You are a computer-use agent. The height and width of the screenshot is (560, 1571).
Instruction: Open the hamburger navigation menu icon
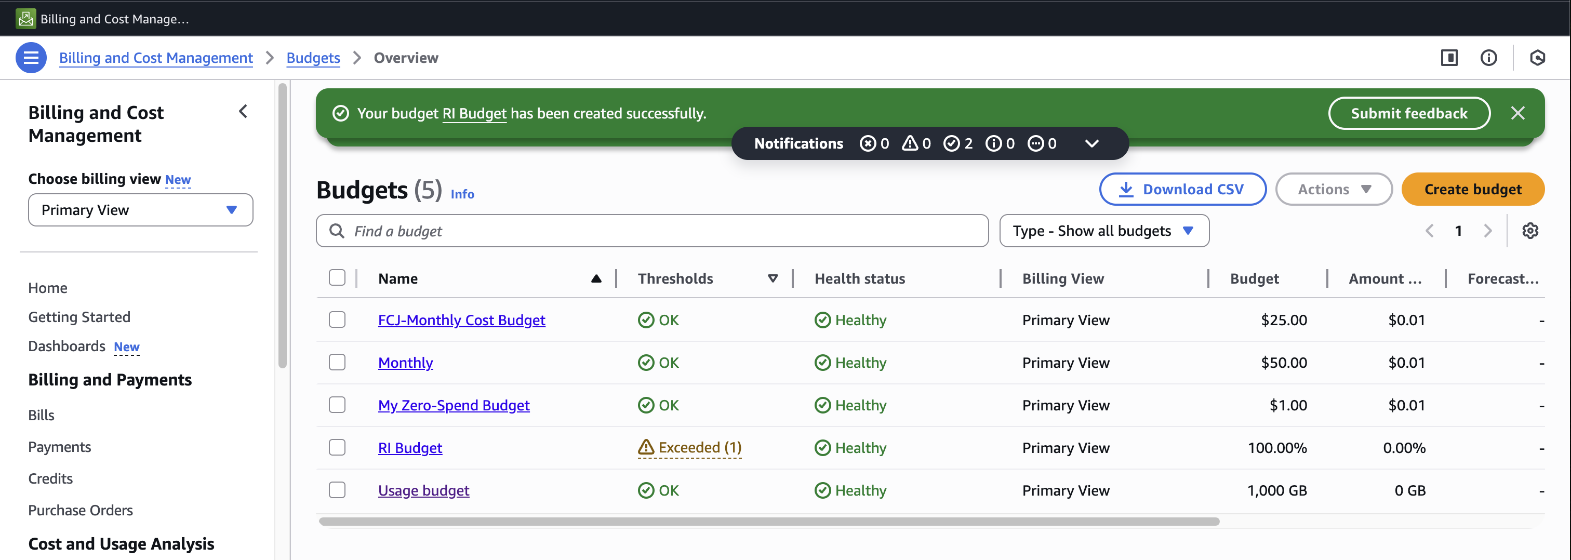[31, 58]
